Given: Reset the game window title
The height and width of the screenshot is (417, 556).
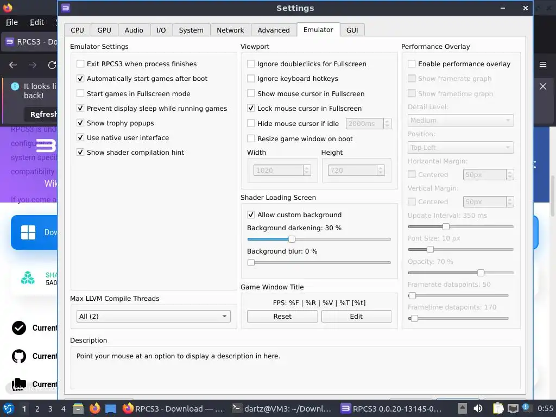Looking at the screenshot, I should coord(282,317).
